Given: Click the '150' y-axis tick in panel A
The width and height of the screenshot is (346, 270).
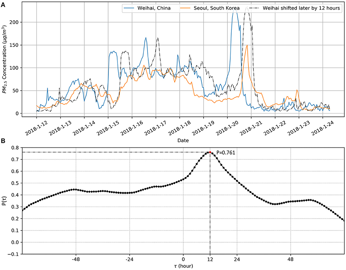Looking at the screenshot, I should point(14,45).
